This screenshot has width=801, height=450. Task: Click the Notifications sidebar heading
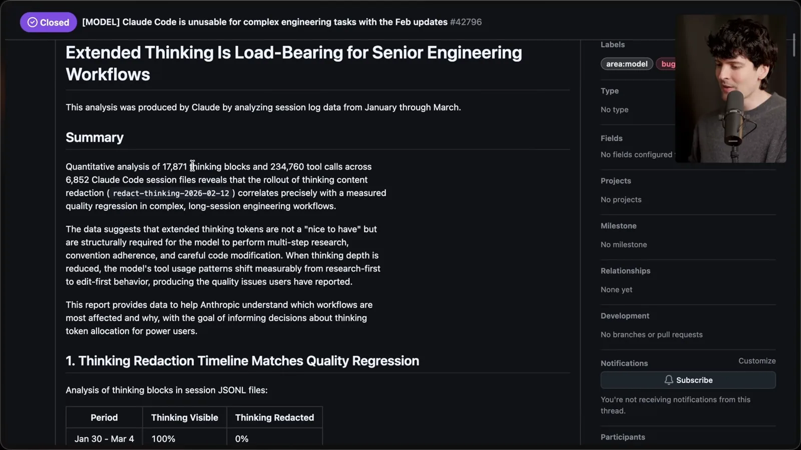624,363
